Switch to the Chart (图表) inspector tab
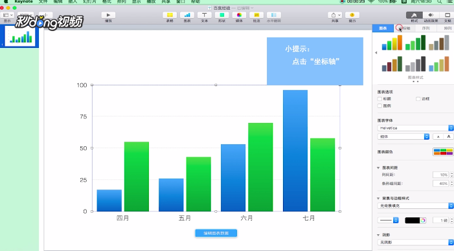Screen dimensions: 454x251 (383, 28)
